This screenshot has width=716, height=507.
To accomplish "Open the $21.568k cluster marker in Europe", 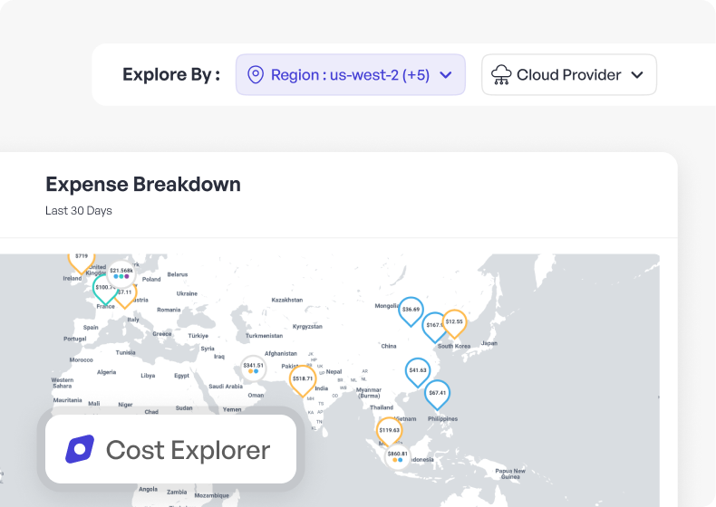I will (121, 273).
